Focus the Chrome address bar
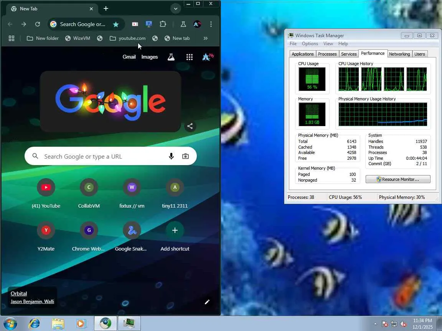Image resolution: width=442 pixels, height=331 pixels. click(82, 25)
